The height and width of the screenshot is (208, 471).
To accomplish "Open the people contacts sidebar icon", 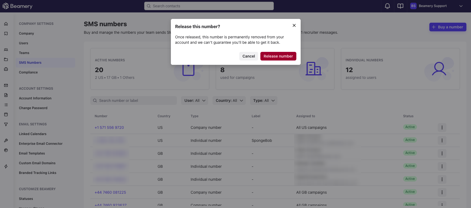I will pyautogui.click(x=6, y=50).
